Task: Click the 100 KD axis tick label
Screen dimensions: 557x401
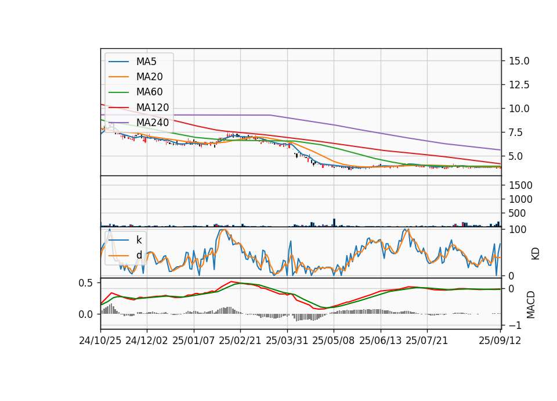Action: [518, 230]
